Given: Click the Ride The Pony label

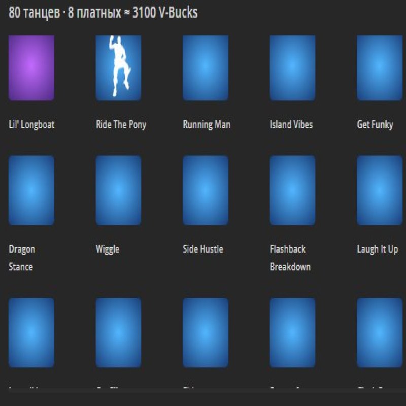Looking at the screenshot, I should [120, 124].
